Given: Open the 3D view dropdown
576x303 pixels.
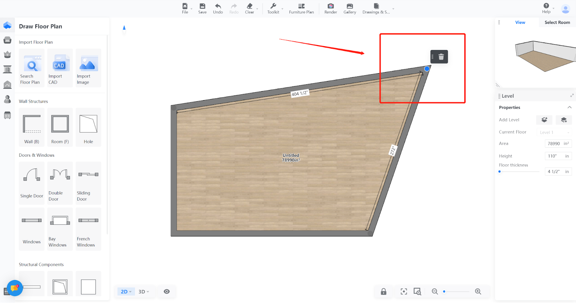Looking at the screenshot, I should click(x=144, y=291).
